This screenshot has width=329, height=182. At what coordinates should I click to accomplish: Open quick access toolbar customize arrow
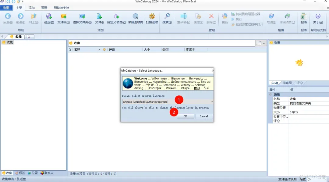[x=23, y=2]
